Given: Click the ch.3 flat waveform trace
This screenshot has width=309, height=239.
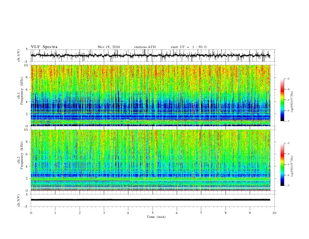Looking at the screenshot, I should pyautogui.click(x=150, y=200).
